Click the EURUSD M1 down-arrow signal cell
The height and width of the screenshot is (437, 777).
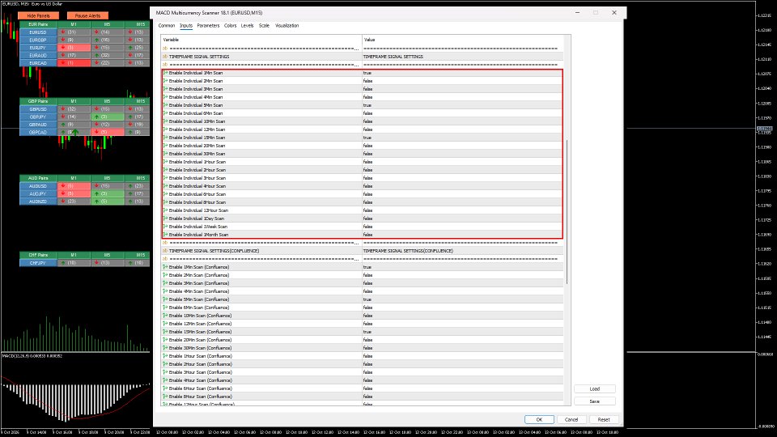(74, 32)
